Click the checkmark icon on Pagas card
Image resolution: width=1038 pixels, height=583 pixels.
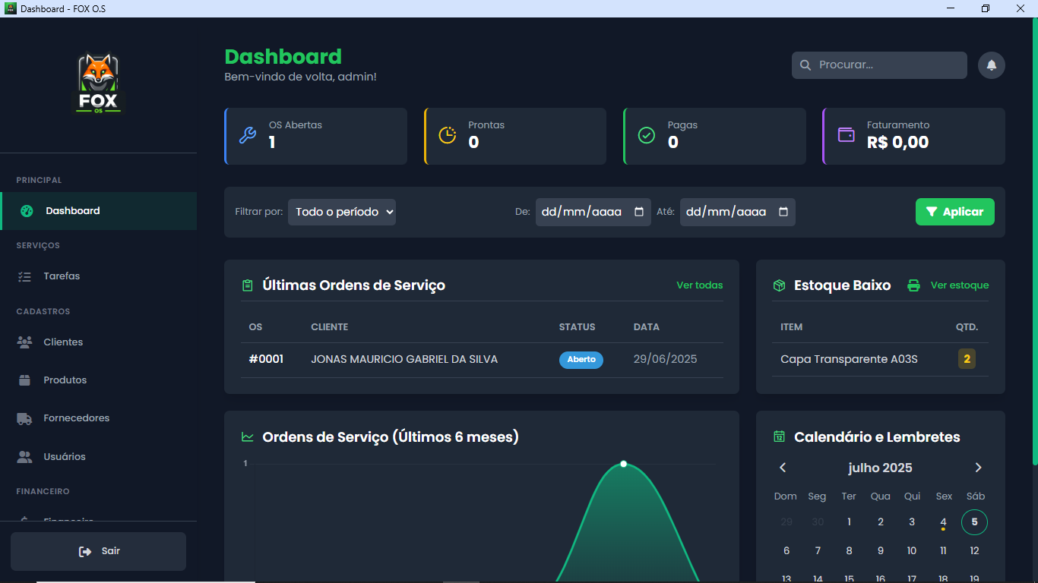pyautogui.click(x=646, y=136)
